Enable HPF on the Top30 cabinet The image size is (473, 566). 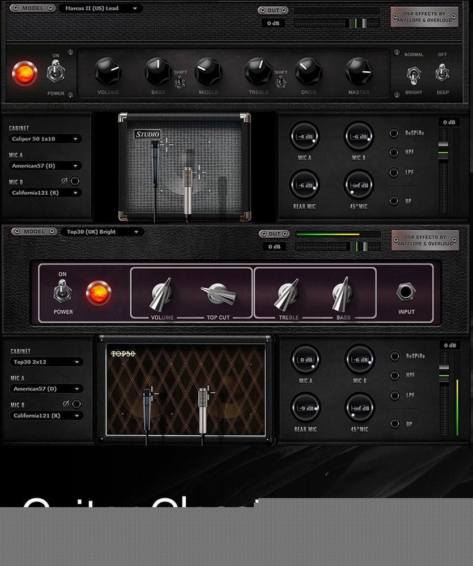(395, 375)
